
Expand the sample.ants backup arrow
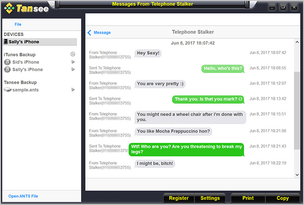pyautogui.click(x=73, y=90)
